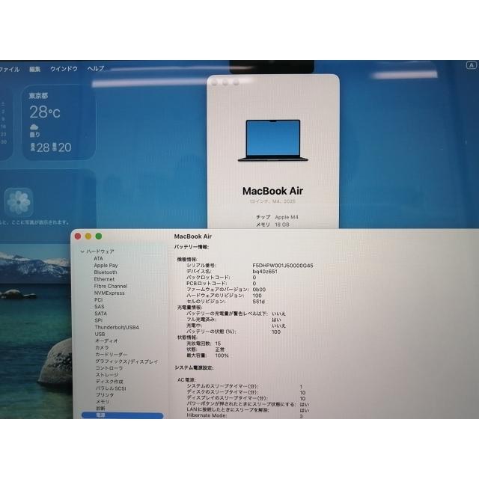Click cell revision value 551d
Viewport: 479px width, 479px height.
click(258, 302)
